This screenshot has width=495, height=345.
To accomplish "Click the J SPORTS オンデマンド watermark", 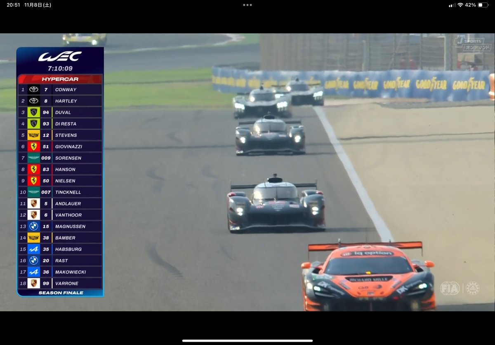I will [473, 43].
